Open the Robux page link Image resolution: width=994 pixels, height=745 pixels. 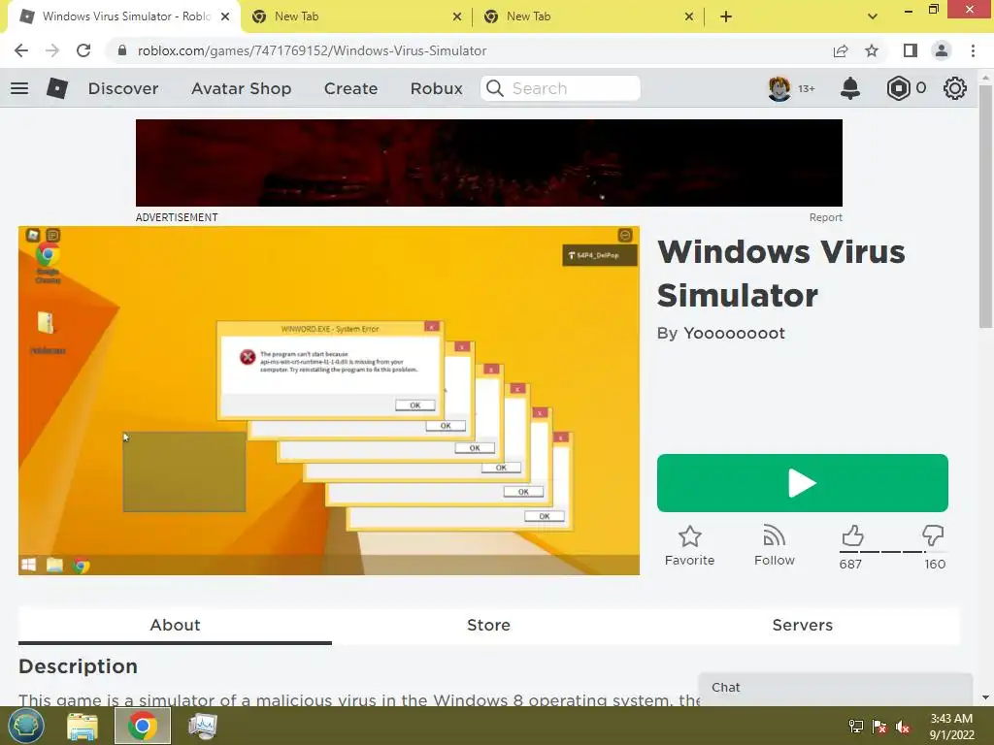coord(436,88)
